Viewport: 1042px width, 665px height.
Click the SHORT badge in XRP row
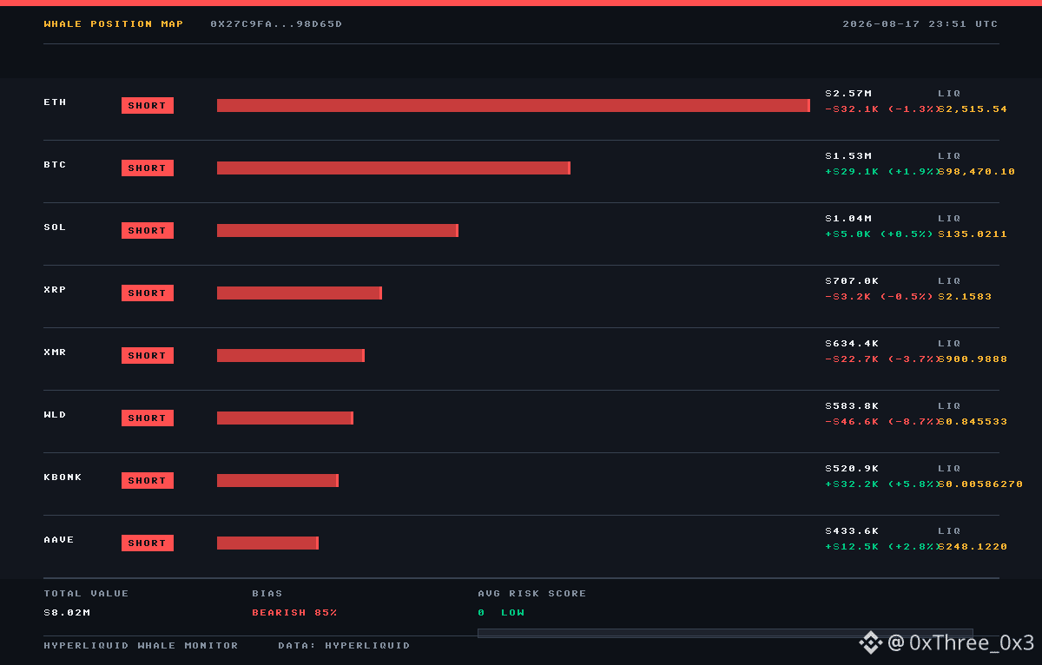pos(148,293)
